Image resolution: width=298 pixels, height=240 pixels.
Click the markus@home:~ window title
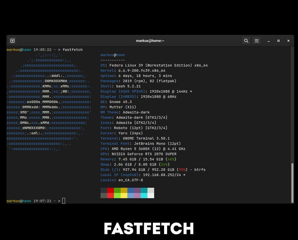[x=150, y=41]
